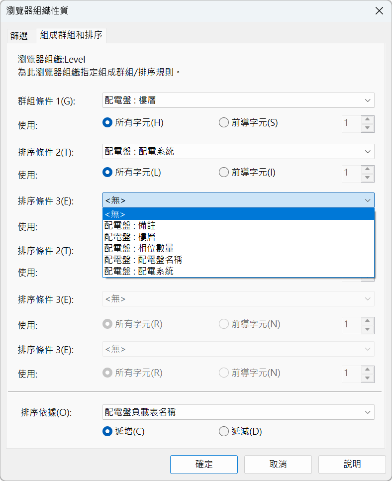The height and width of the screenshot is (481, 392).
Task: Open the 群組條件 1 dropdown arrow
Action: coord(368,100)
